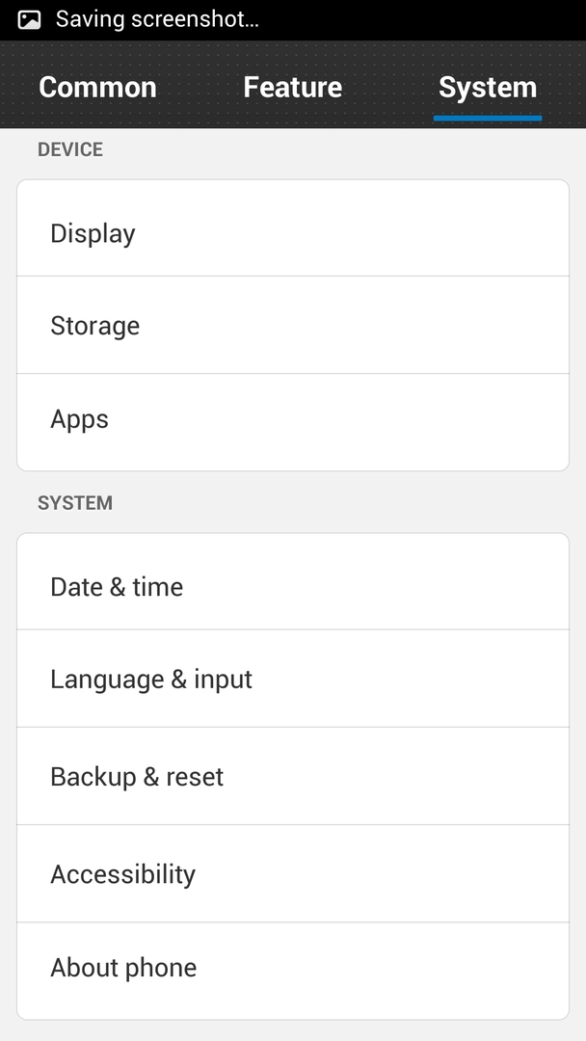Tap the screenshot image icon in status bar

[x=29, y=19]
